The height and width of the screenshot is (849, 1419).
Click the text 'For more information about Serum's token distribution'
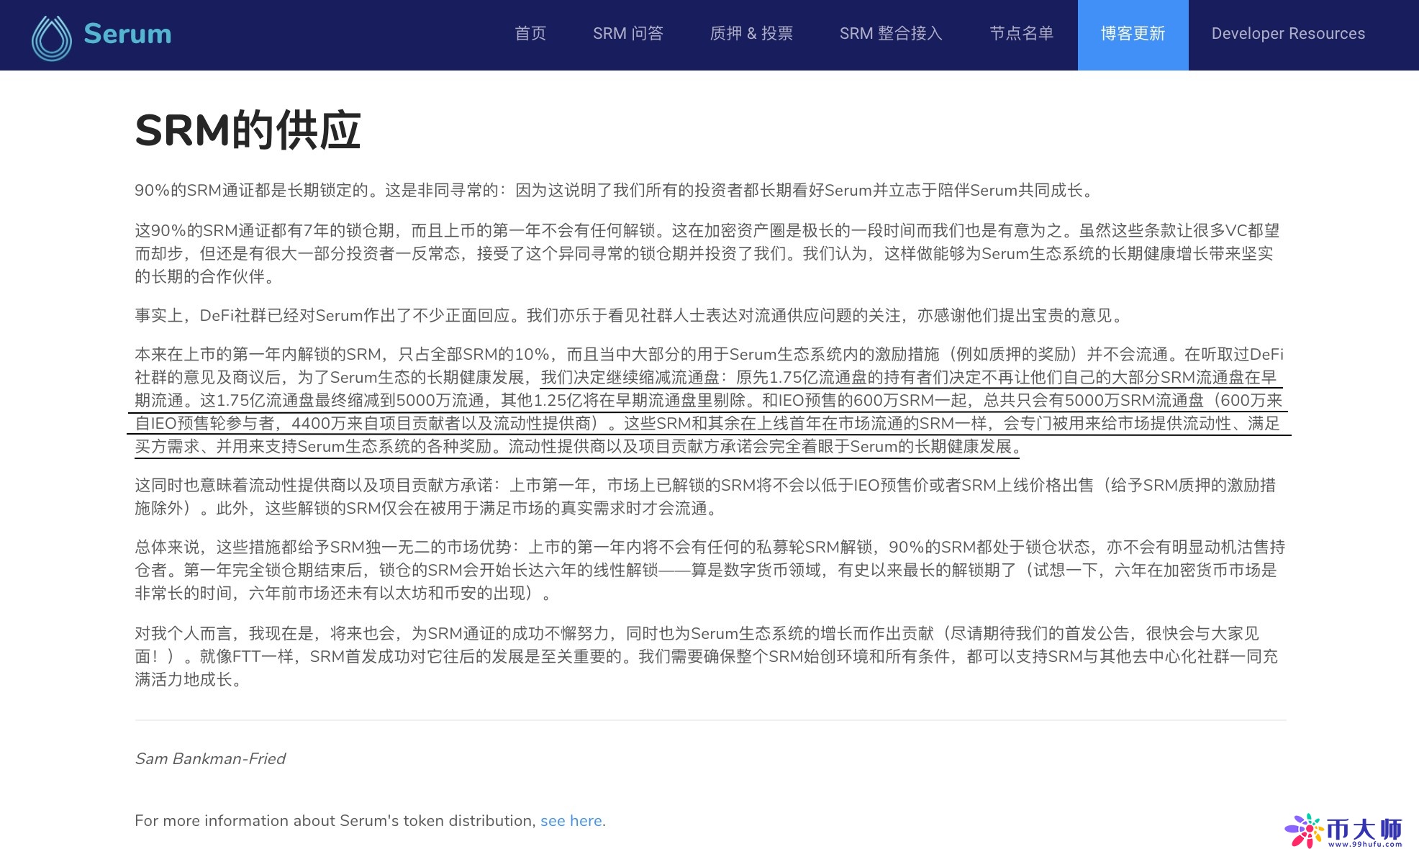(335, 821)
